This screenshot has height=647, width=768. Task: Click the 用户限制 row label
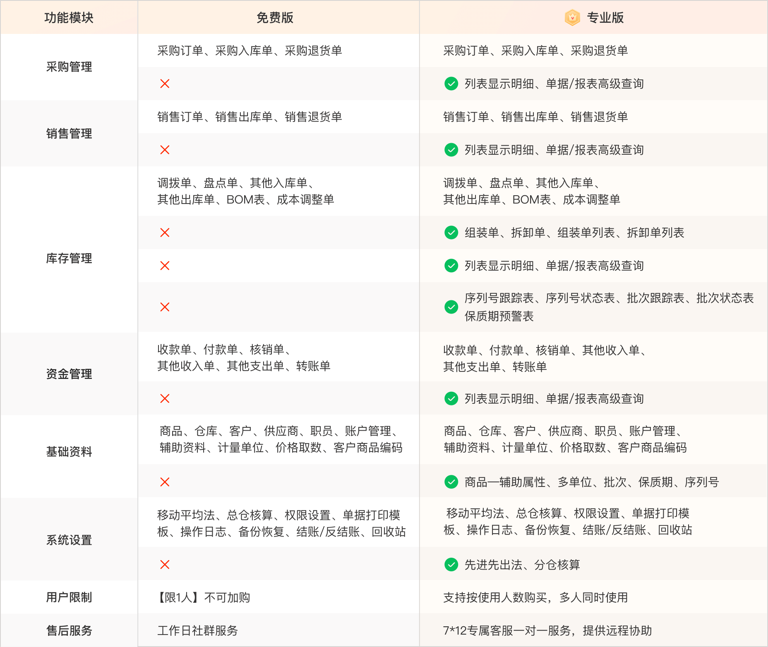coord(69,597)
